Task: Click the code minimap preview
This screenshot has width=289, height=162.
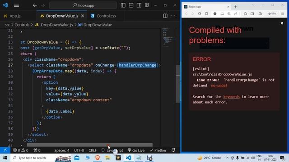Action: [168, 37]
